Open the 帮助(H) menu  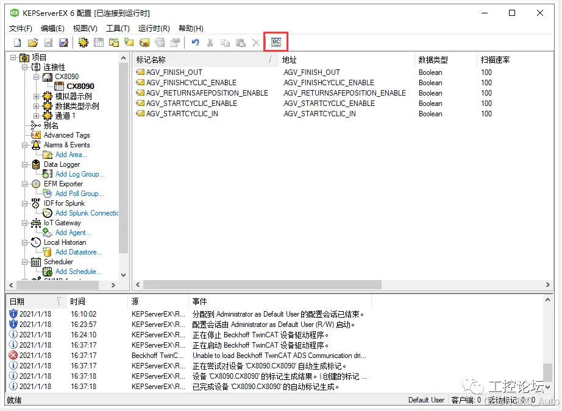[191, 28]
